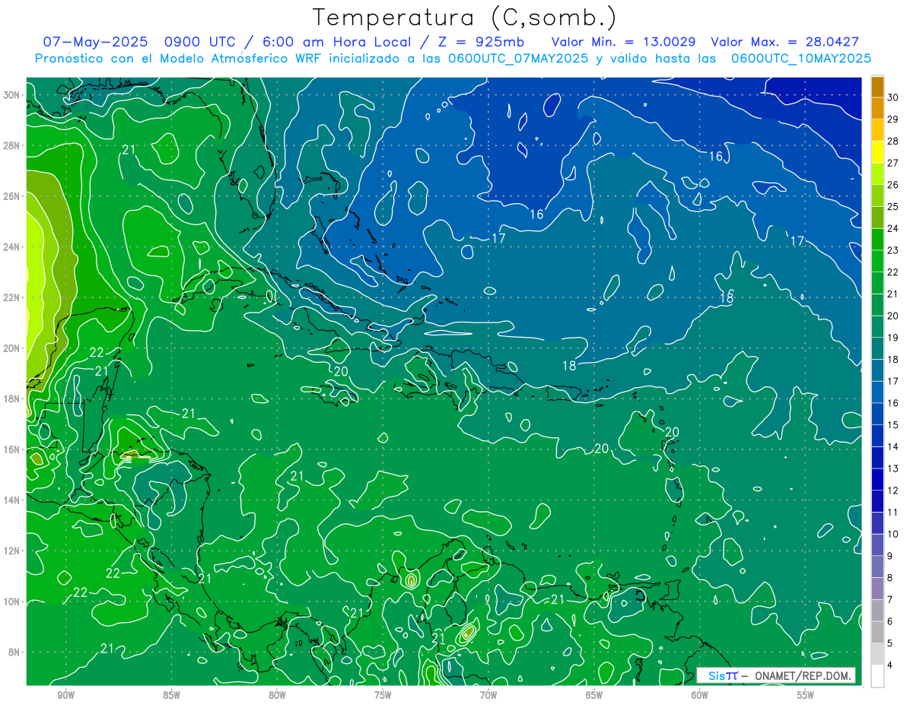
Task: Click the '12N' latitude label
Action: coord(13,551)
